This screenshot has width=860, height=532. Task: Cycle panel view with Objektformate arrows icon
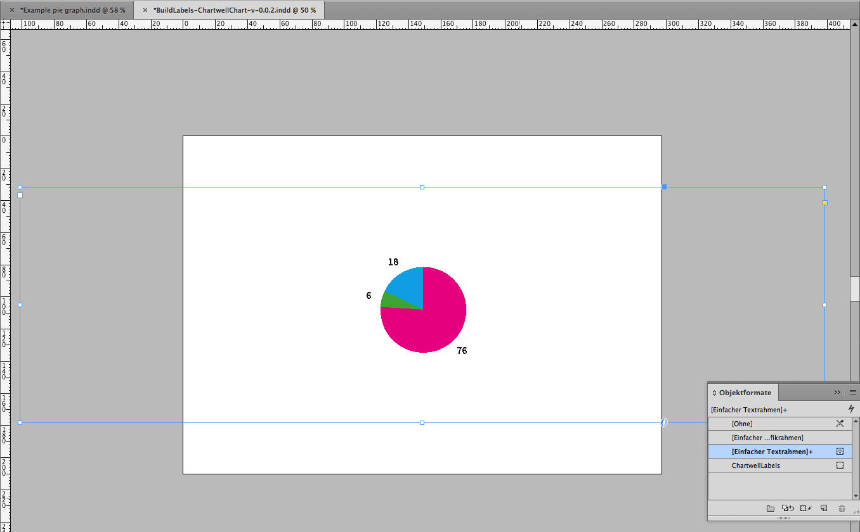[x=714, y=393]
